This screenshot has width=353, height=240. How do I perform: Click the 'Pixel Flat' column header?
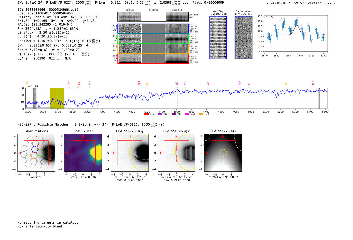[x=153, y=10]
